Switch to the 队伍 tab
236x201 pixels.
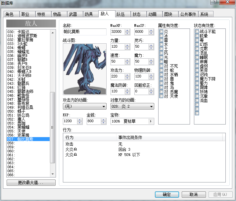123,14
